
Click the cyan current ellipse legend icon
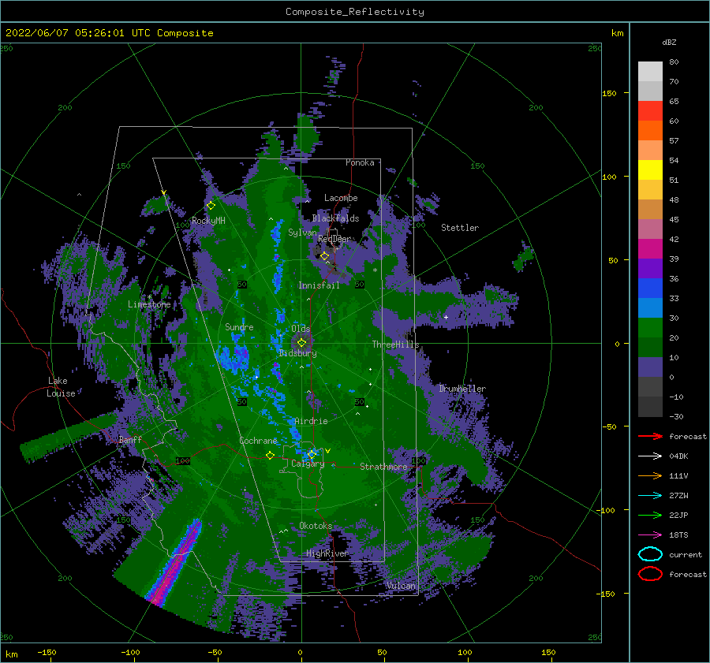[650, 554]
